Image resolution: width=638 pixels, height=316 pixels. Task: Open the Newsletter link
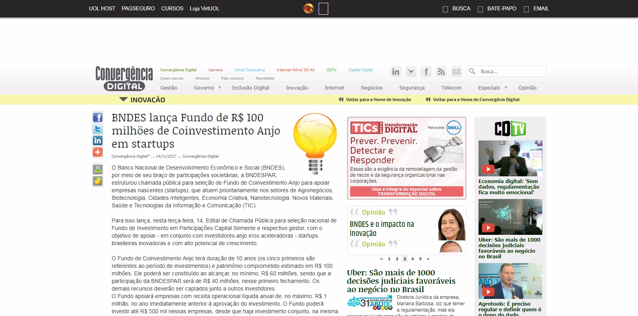point(265,78)
